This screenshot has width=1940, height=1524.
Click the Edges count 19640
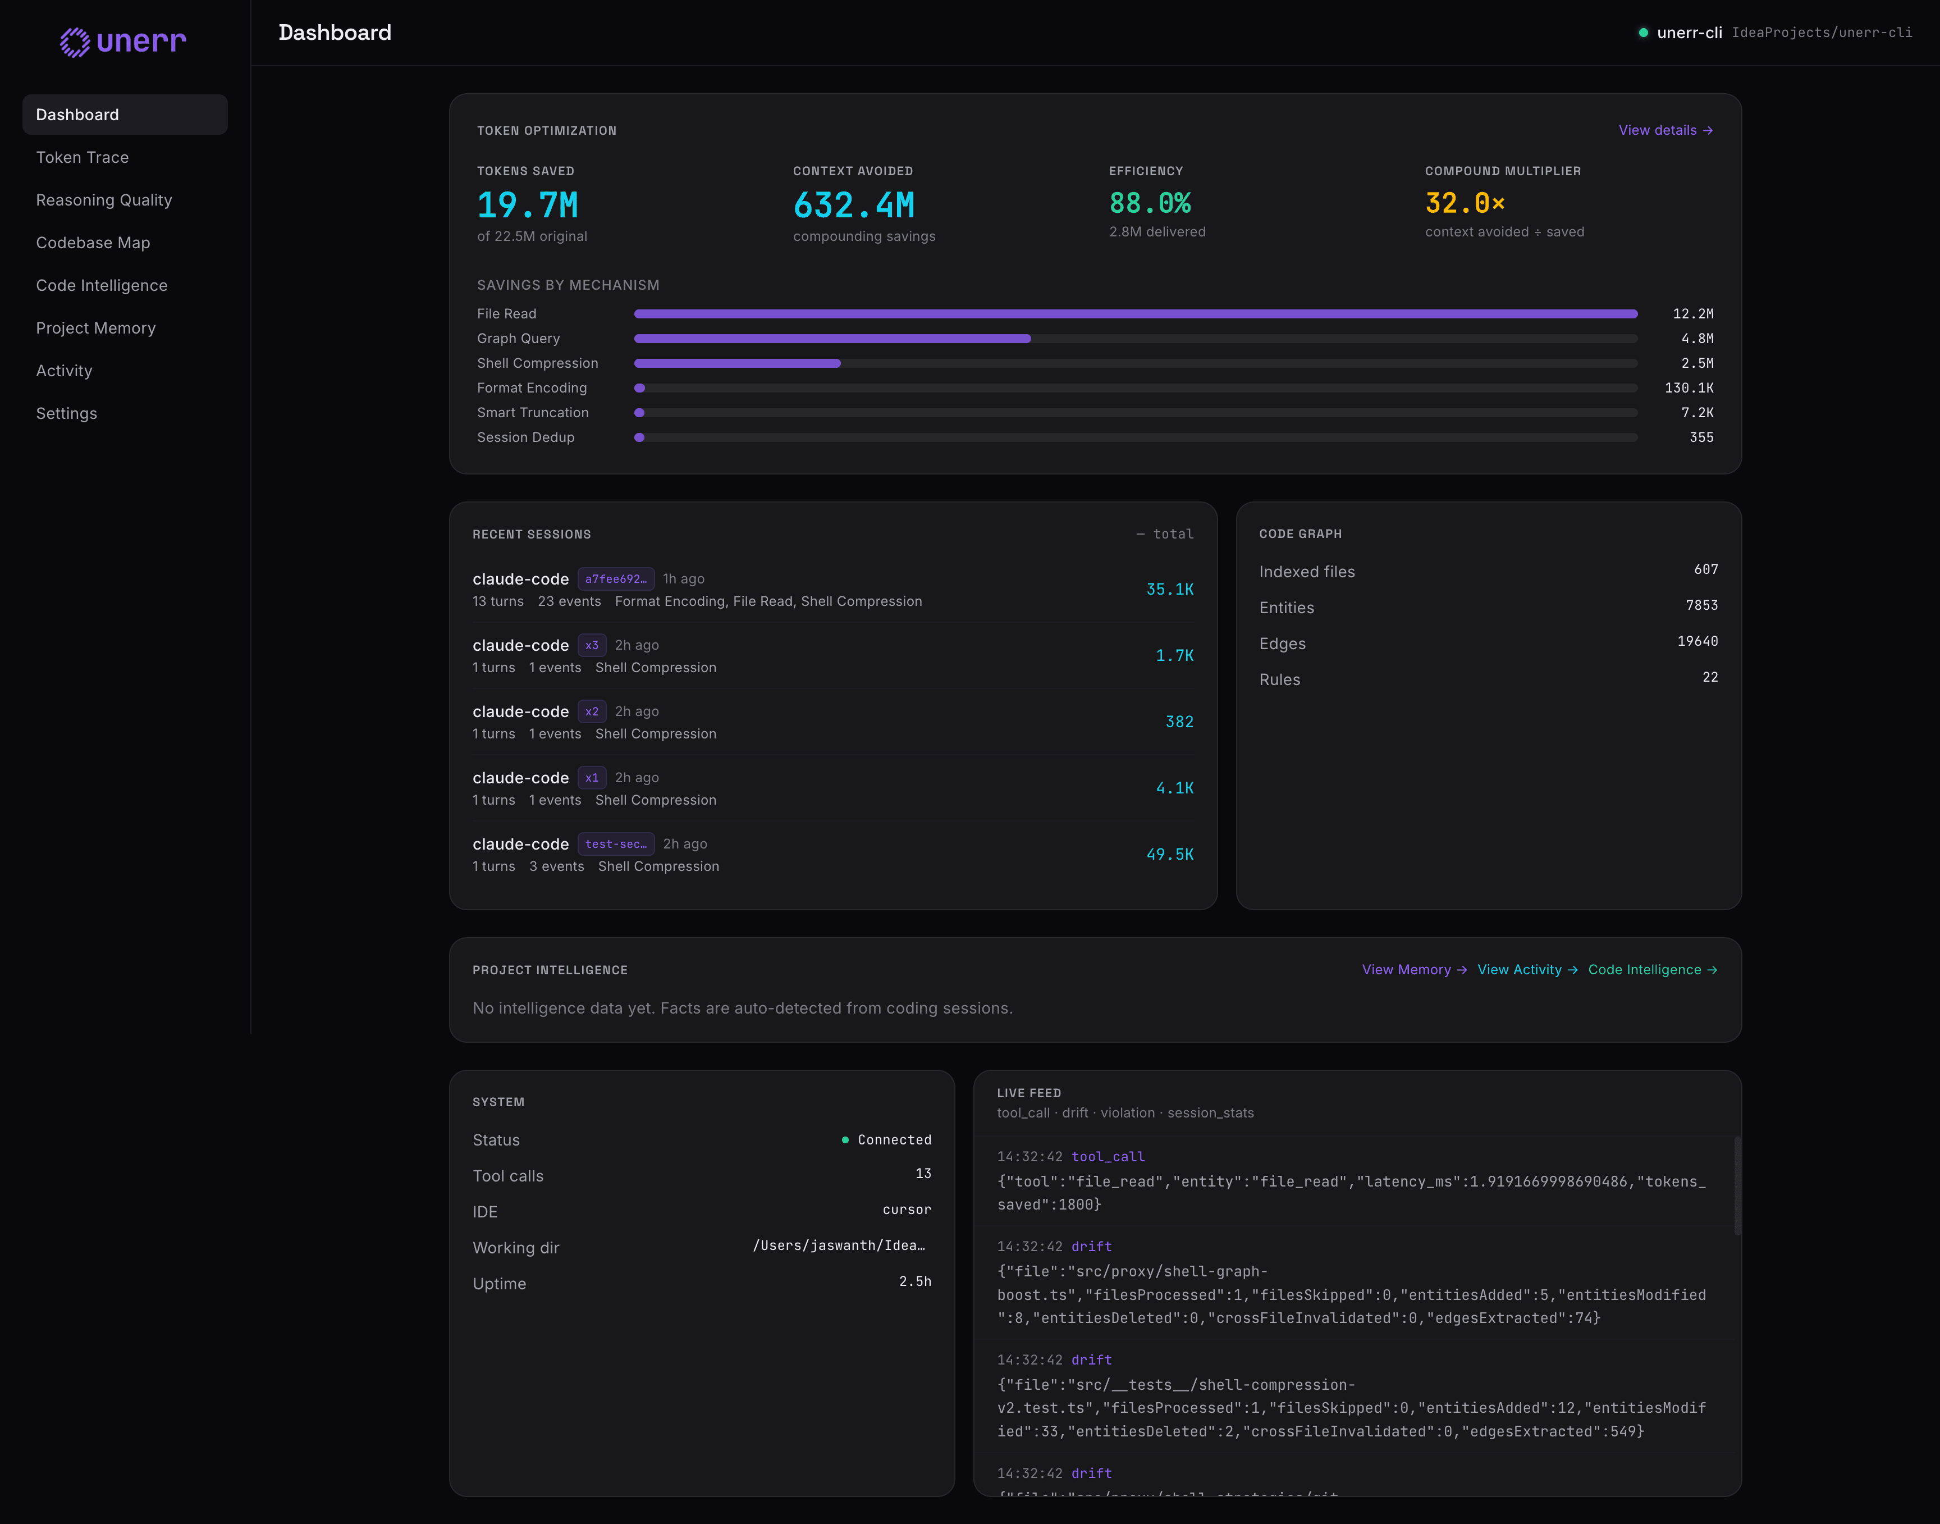point(1697,641)
